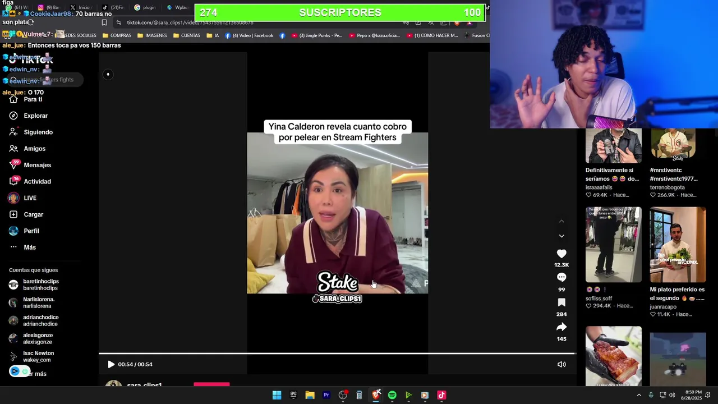Switch to Brave browser in taskbar

[x=376, y=395]
